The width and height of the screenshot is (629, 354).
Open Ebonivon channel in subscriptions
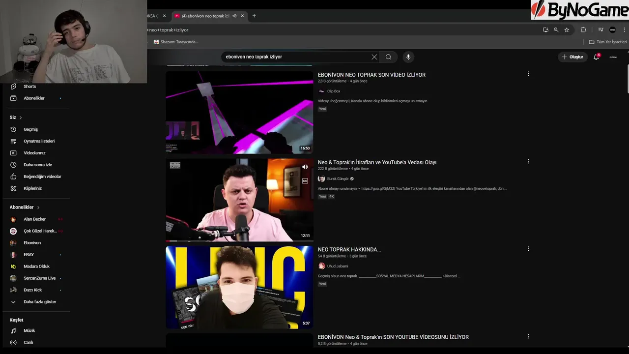(x=32, y=243)
